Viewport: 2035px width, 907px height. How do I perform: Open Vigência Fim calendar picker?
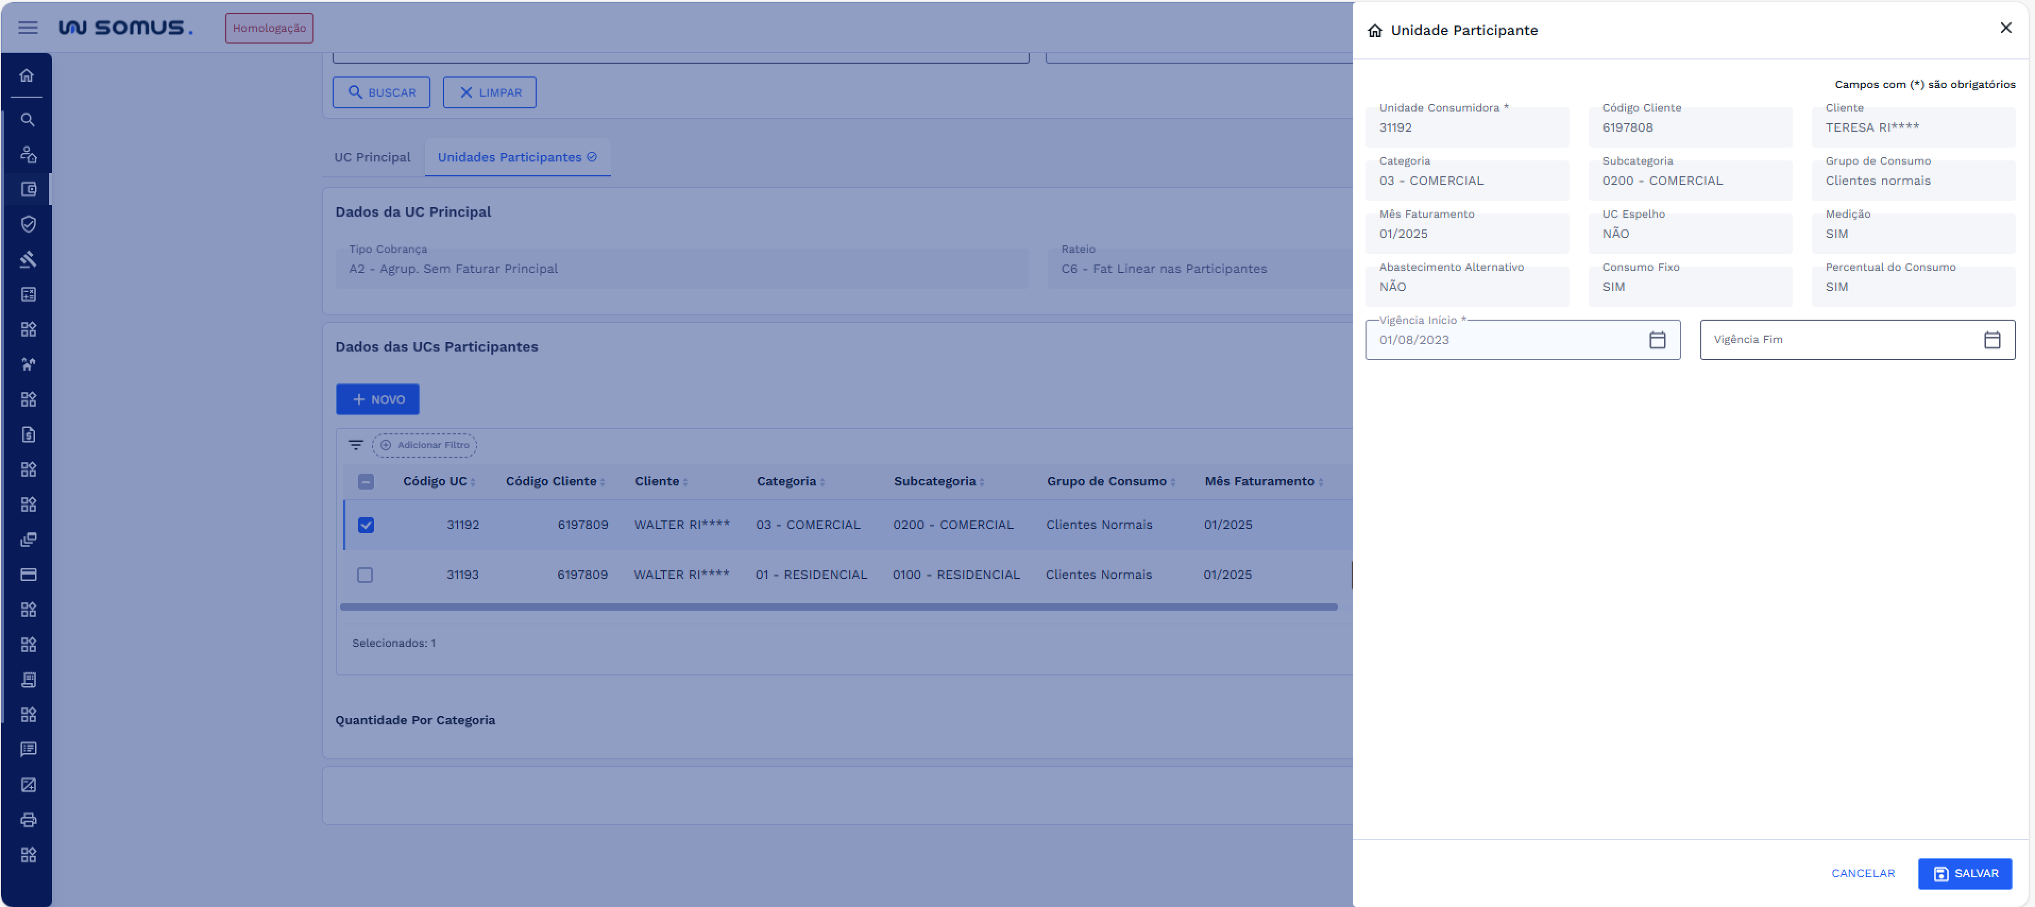(x=1991, y=340)
